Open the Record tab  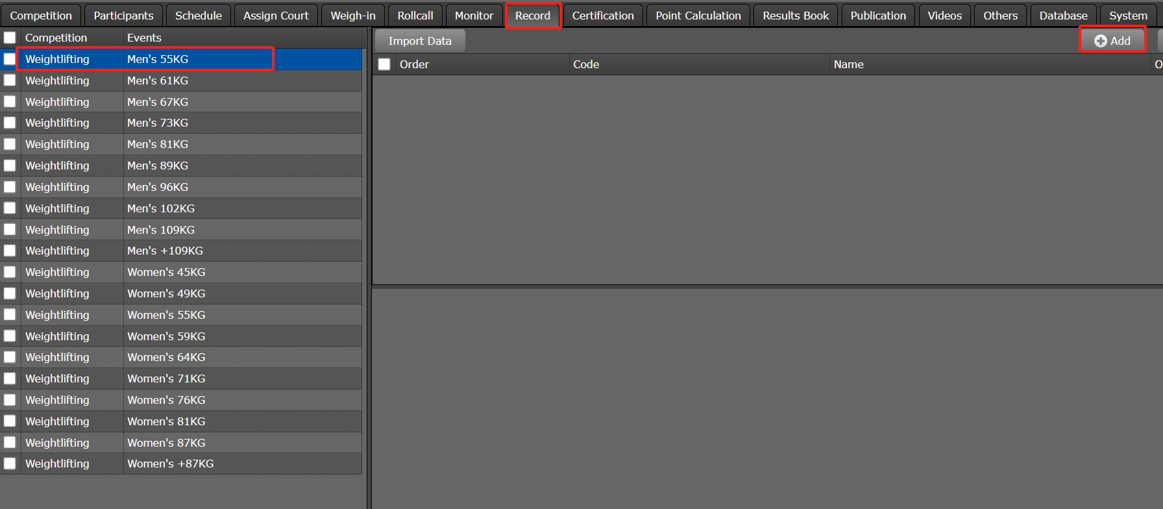[532, 16]
